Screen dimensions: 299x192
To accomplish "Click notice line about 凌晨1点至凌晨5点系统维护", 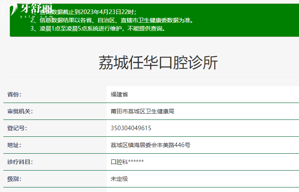I will pyautogui.click(x=98, y=28).
